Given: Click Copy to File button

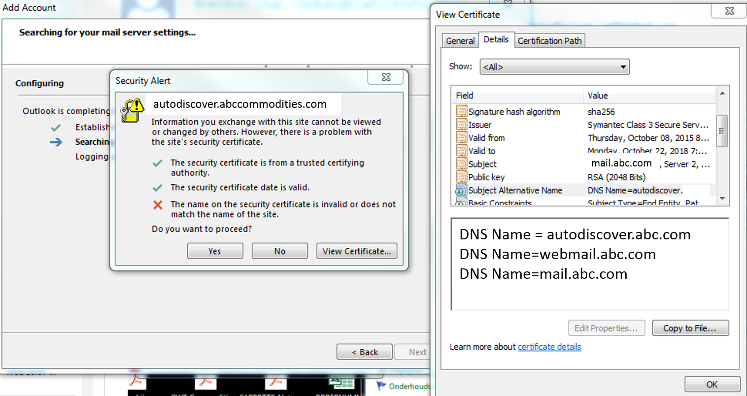Looking at the screenshot, I should [690, 328].
